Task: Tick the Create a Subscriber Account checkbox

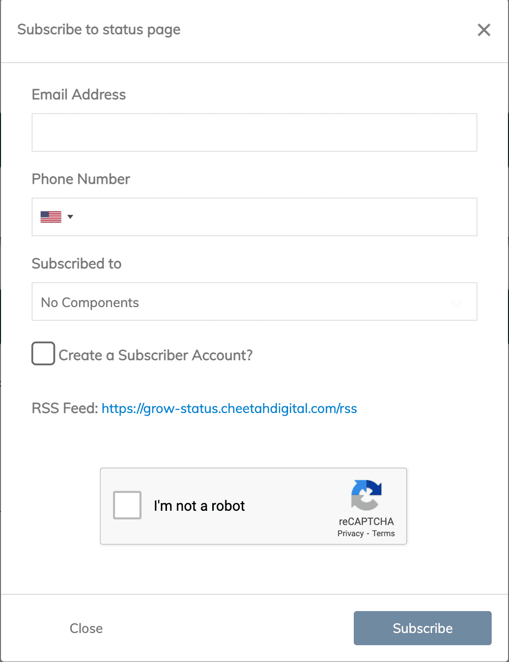Action: [x=43, y=353]
